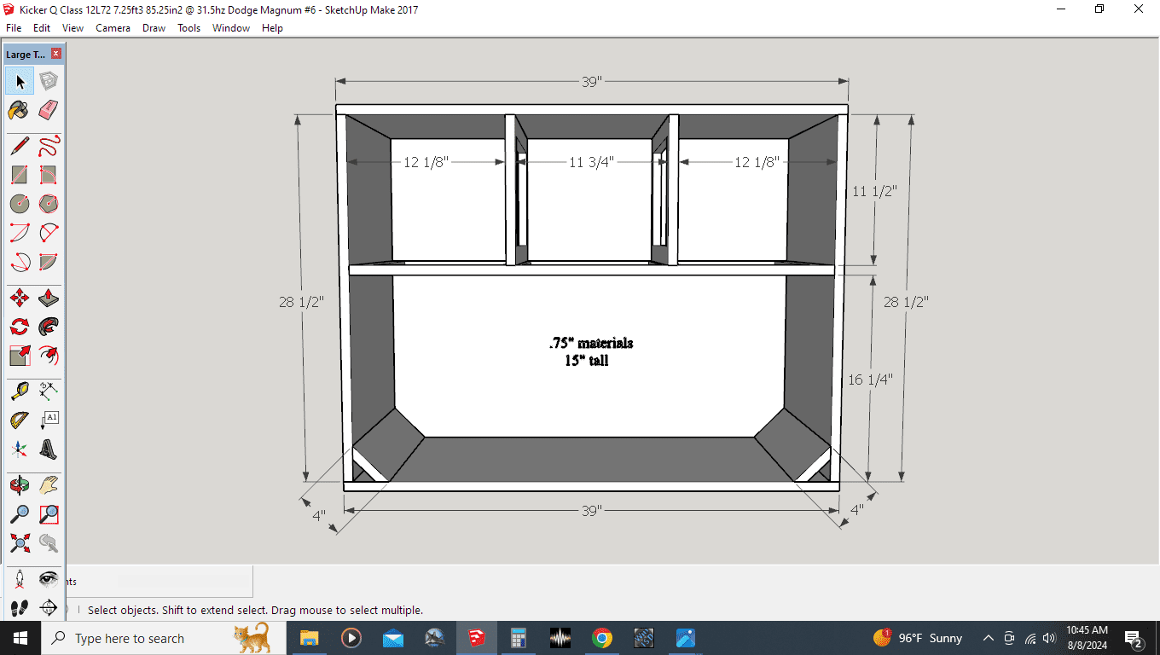Click the left 28 1/2" dimension label

(x=301, y=302)
